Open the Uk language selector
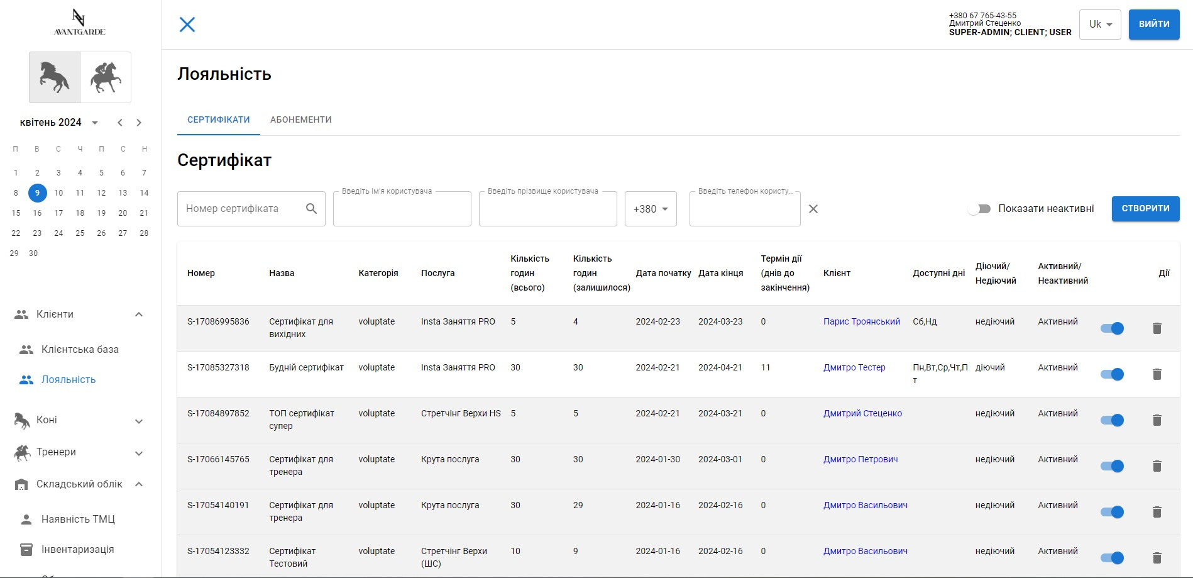 1099,25
